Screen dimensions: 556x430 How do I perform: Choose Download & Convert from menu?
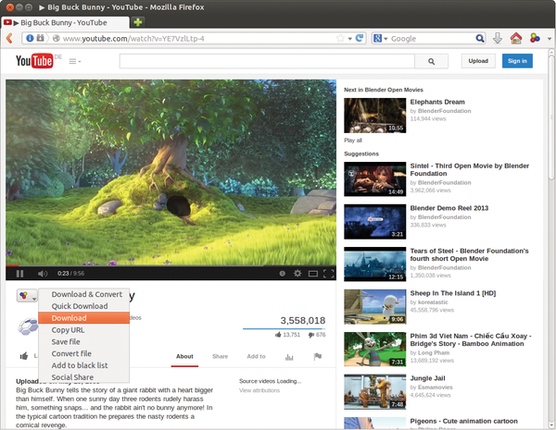click(x=83, y=294)
